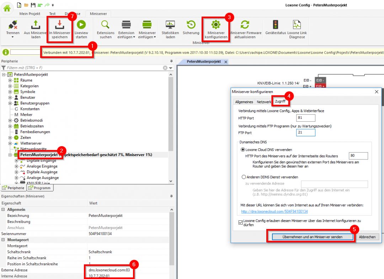
Task: Select Loxone Cloud DNS verwenden radio button
Action: 244,150
